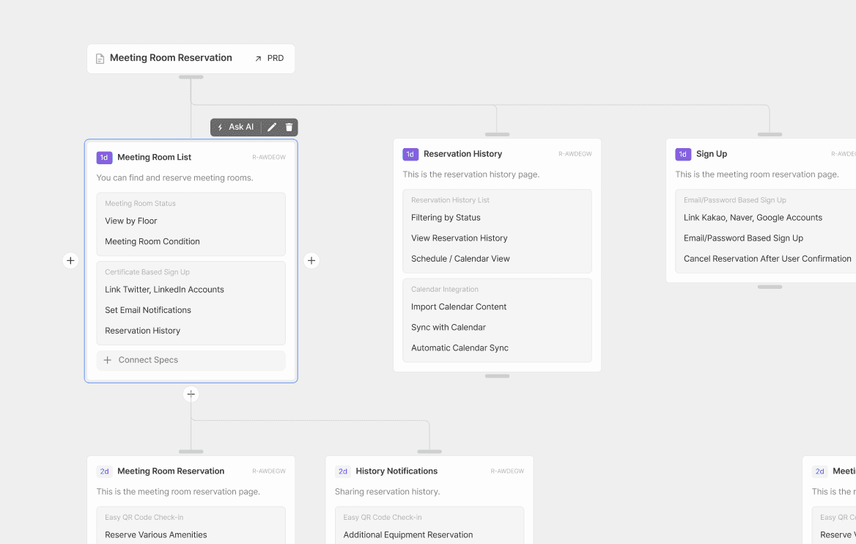Click the pencil edit icon in toolbar
Image resolution: width=856 pixels, height=544 pixels.
click(x=272, y=128)
